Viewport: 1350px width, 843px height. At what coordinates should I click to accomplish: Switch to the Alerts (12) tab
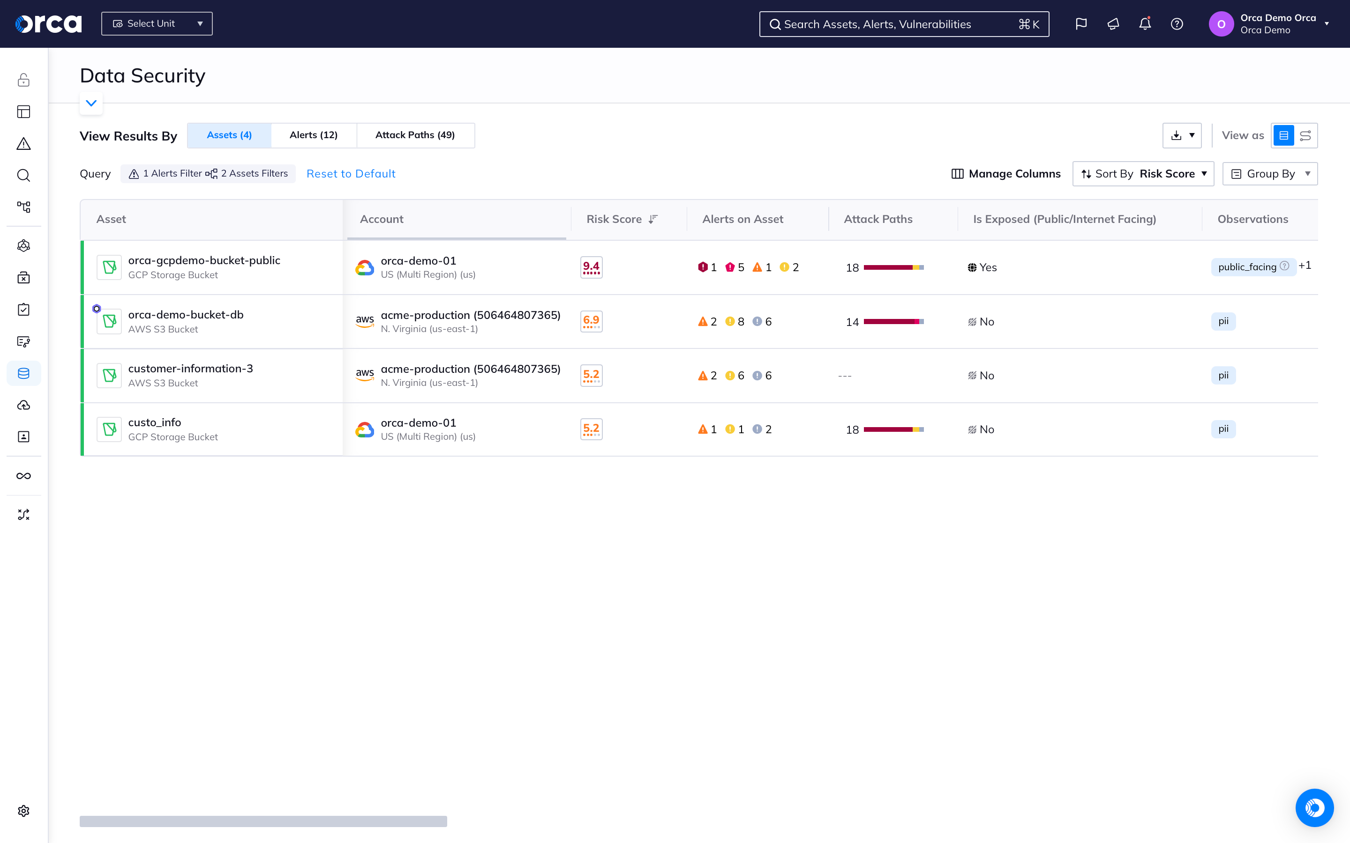click(314, 135)
